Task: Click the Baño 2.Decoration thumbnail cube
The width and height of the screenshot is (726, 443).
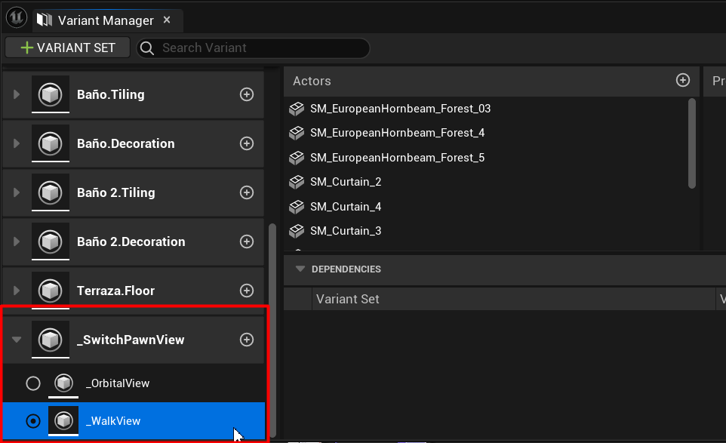Action: [x=50, y=241]
